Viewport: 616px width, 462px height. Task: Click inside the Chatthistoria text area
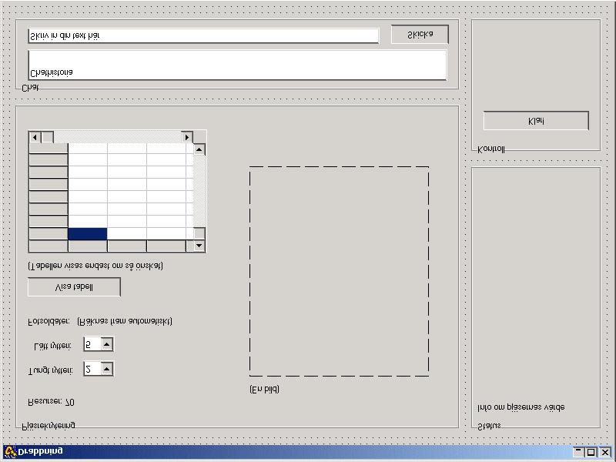[237, 65]
